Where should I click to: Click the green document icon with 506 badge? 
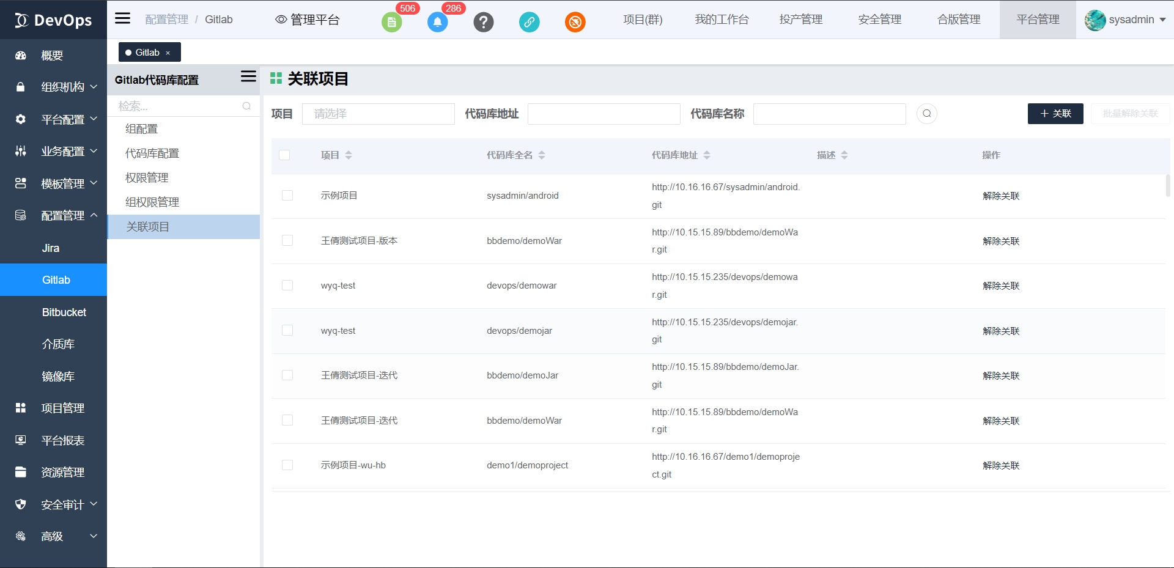(391, 23)
